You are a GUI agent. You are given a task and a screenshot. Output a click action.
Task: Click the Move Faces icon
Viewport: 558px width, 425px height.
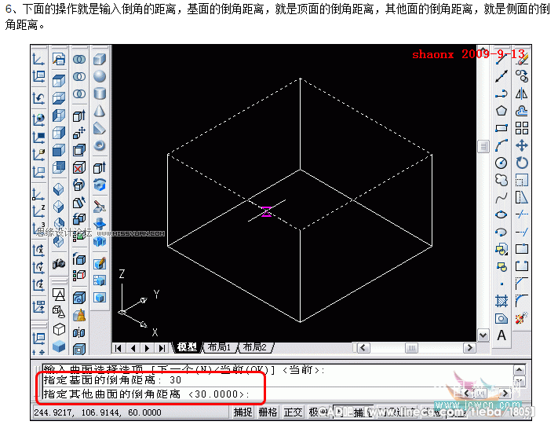point(79,133)
